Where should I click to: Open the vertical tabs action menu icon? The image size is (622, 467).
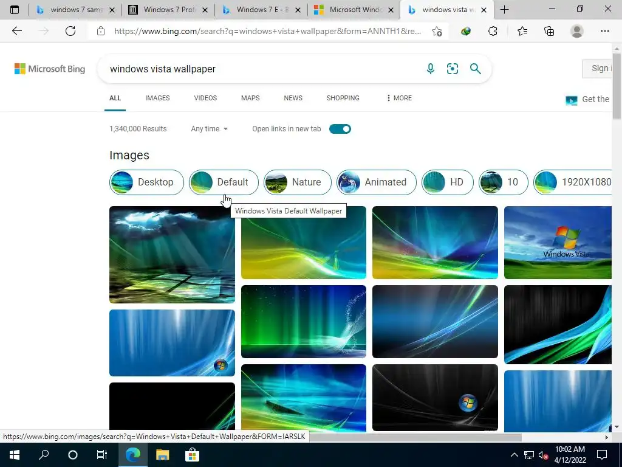point(15,10)
